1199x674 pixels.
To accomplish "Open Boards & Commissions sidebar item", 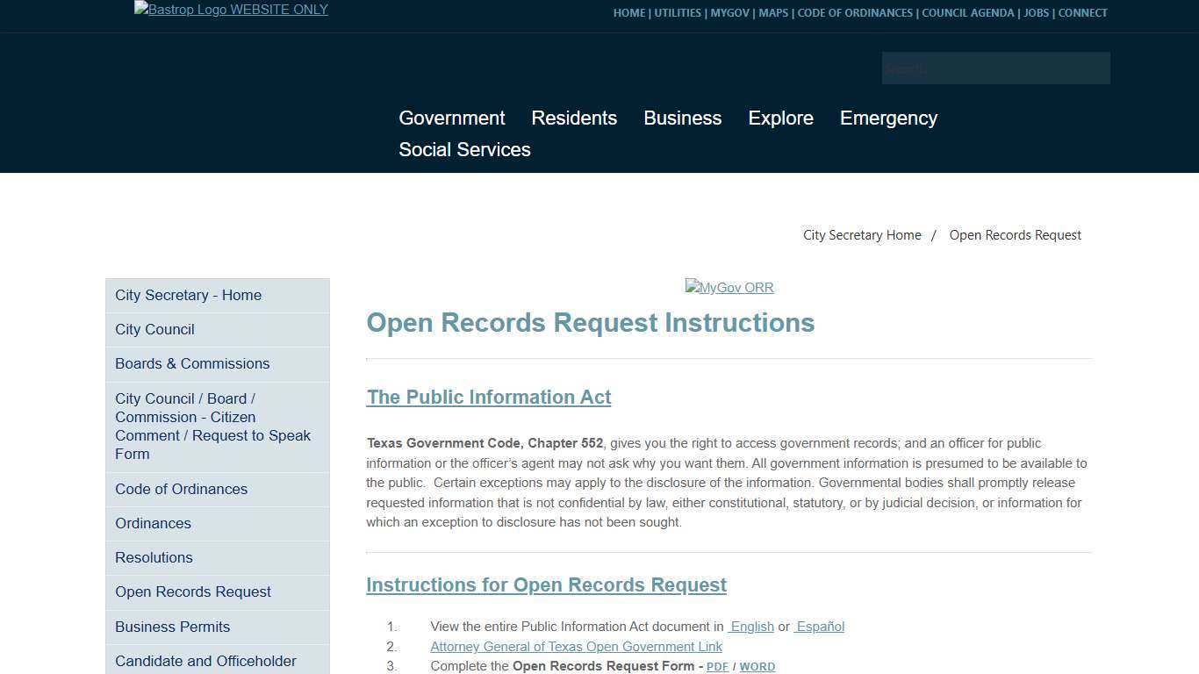I will [192, 364].
